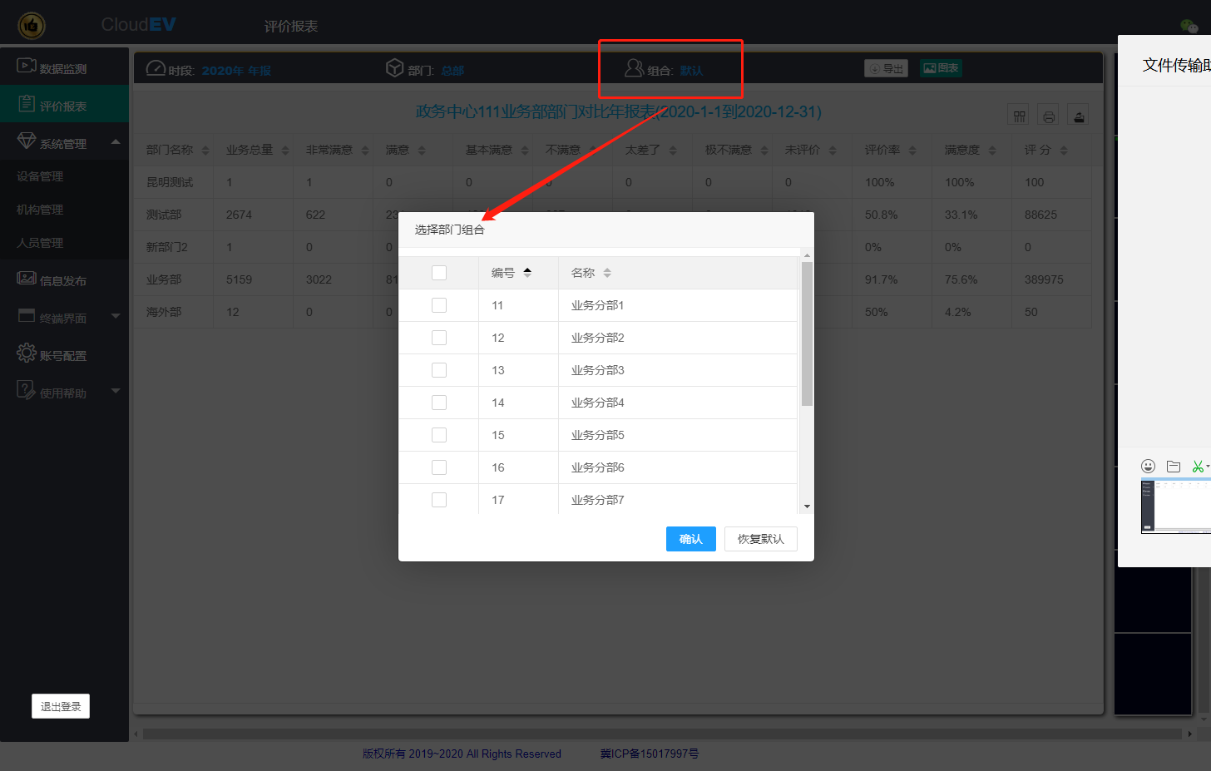Check the box for 业务分部5
Screen dimensions: 1211x771
tap(439, 435)
